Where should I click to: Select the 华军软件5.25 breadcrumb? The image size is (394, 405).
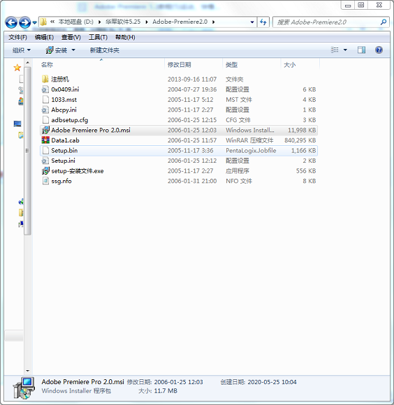[x=123, y=22]
